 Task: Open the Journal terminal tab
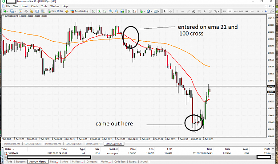point(144,161)
